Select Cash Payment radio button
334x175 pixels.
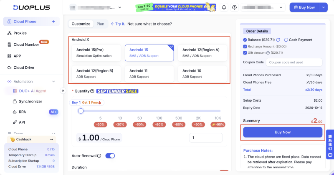click(x=286, y=40)
